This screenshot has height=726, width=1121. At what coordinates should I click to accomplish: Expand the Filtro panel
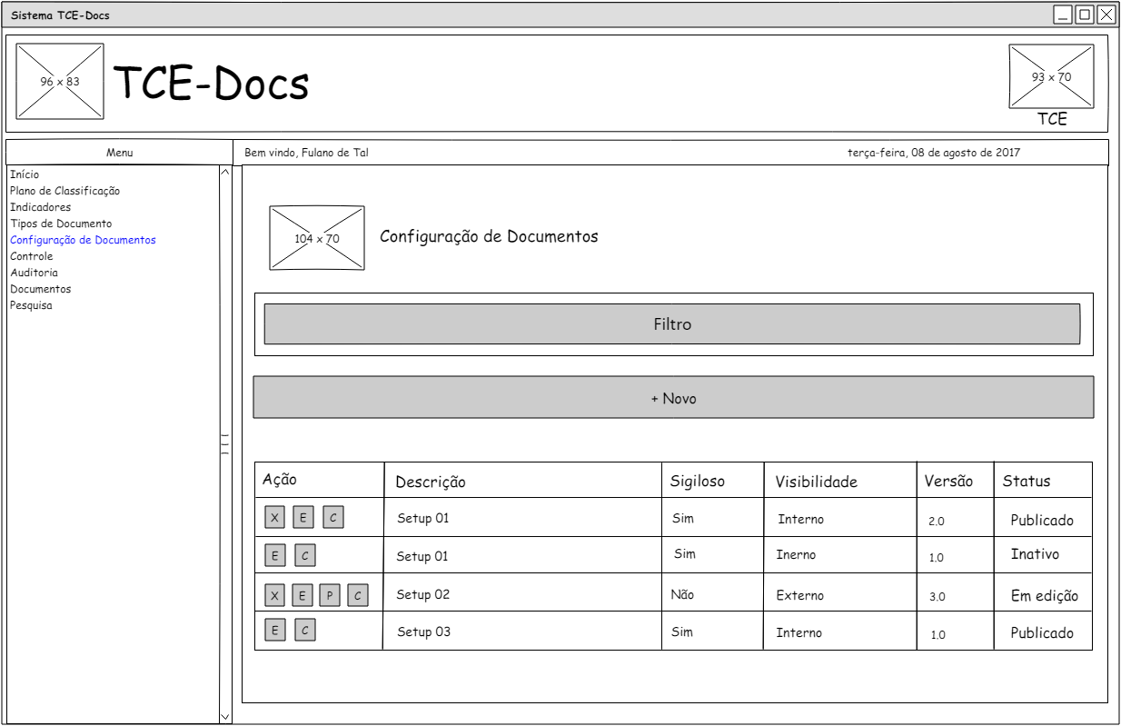click(671, 324)
